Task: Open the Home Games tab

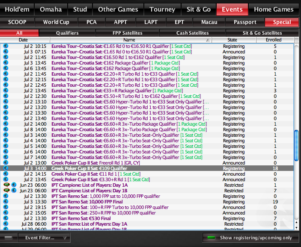Action: point(274,9)
